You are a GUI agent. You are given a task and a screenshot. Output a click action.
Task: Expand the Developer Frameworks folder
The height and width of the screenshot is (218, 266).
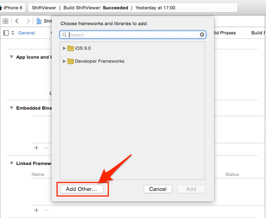(x=64, y=61)
